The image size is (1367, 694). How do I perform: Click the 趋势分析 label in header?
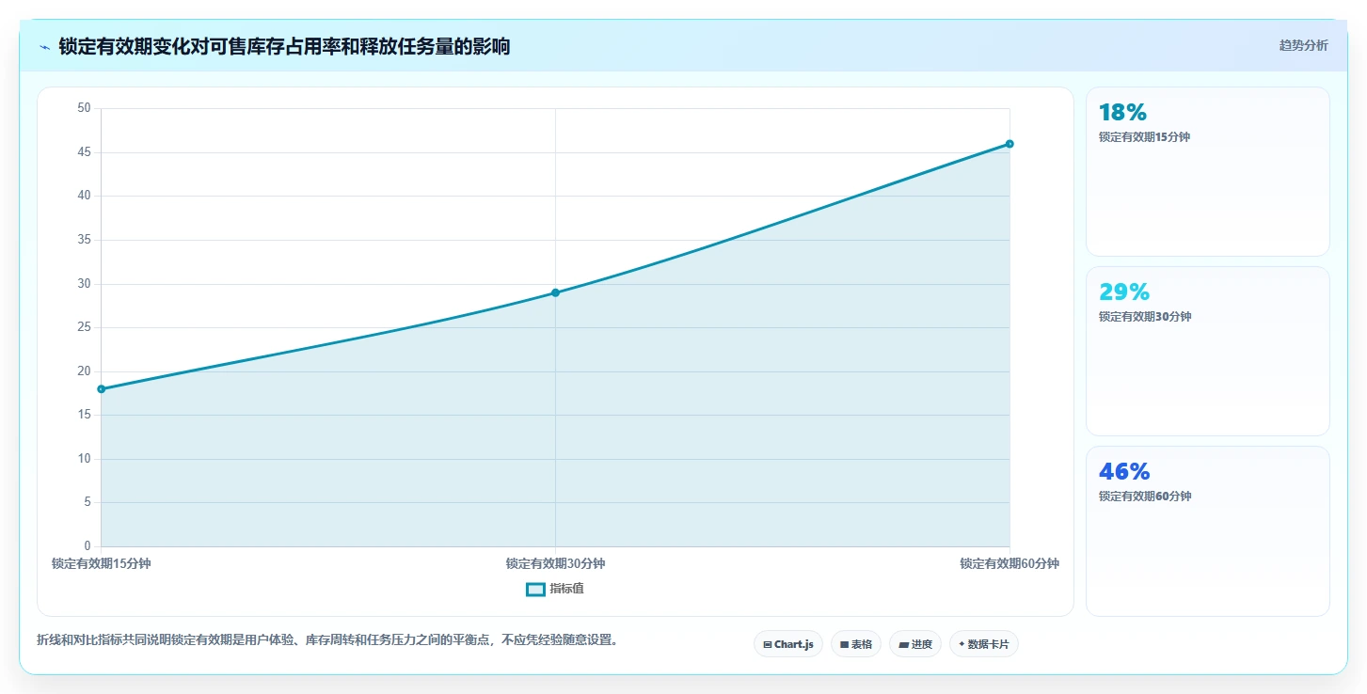tap(1303, 45)
